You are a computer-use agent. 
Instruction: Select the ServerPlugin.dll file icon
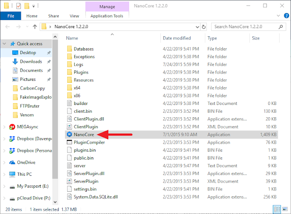coord(69,174)
